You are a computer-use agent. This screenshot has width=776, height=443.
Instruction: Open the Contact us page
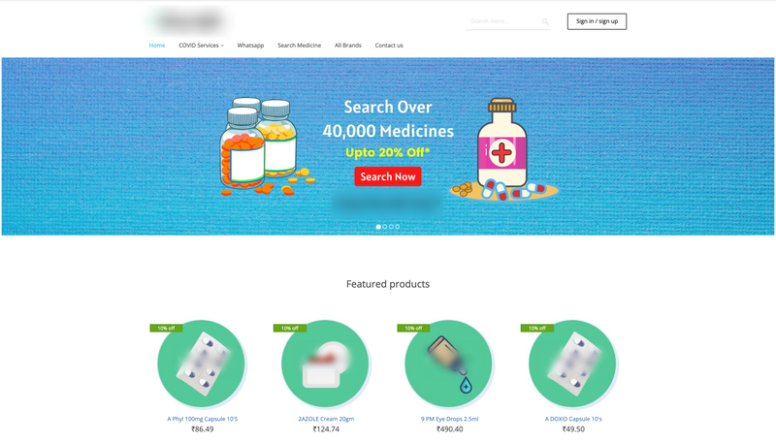pyautogui.click(x=389, y=45)
